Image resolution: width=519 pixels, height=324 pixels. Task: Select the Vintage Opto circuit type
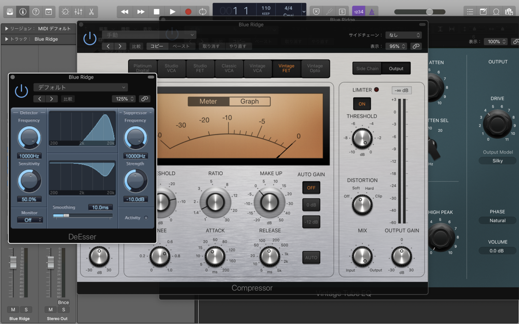(x=315, y=69)
